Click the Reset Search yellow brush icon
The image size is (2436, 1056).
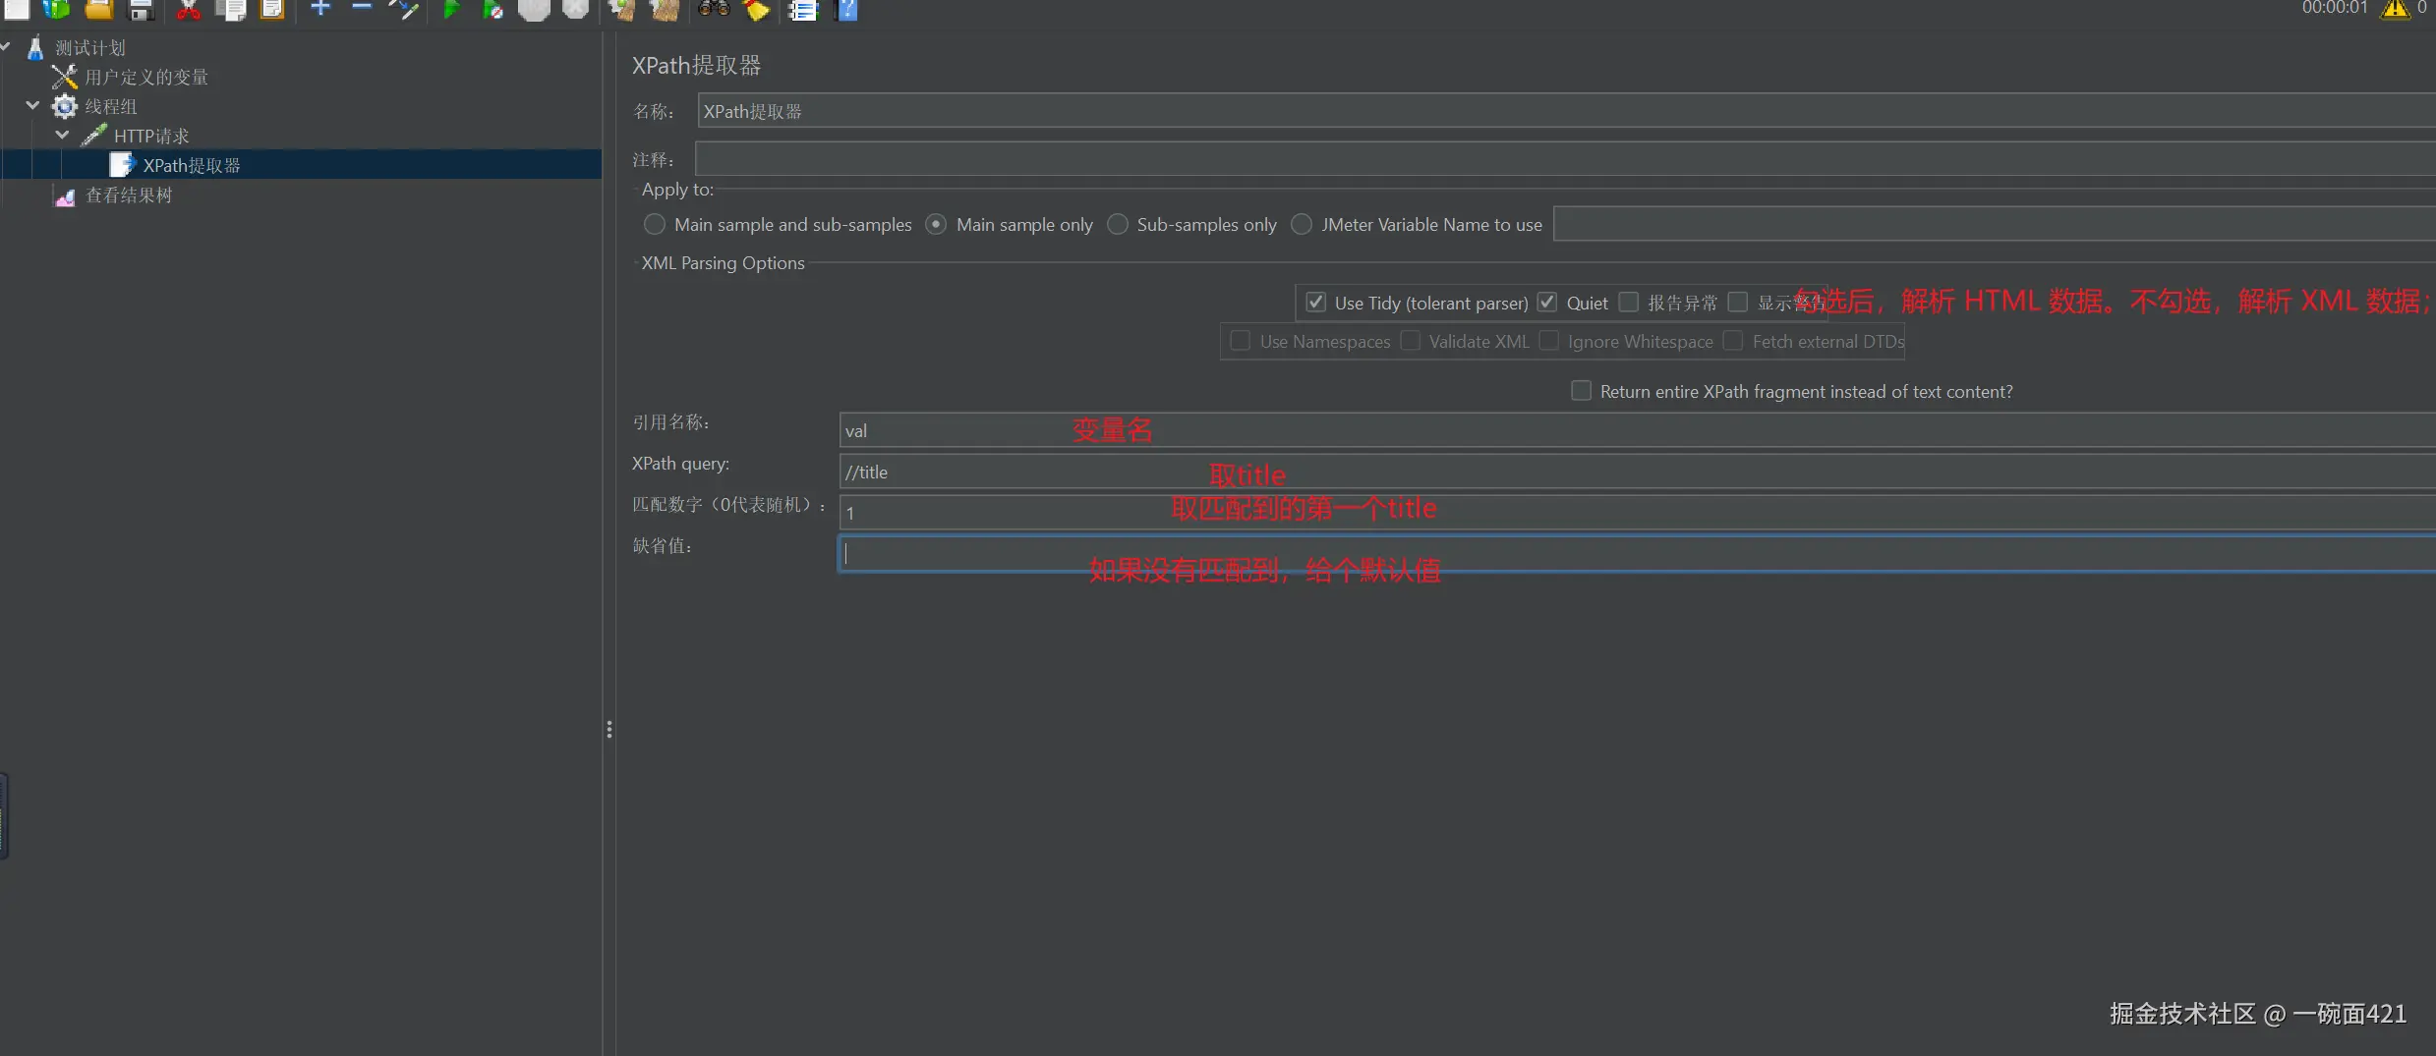click(755, 9)
